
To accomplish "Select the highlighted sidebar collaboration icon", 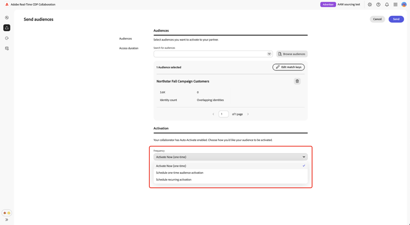I will click(x=7, y=28).
